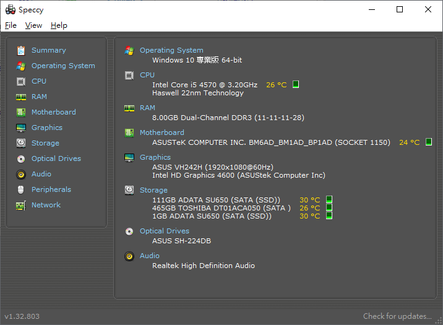Screen dimensions: 443x325
Task: Click the Audio speaker icon in sidebar
Action: coord(21,175)
